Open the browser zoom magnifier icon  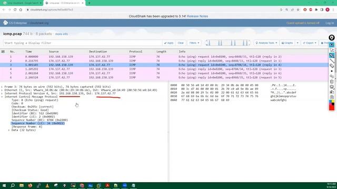pyautogui.click(x=286, y=9)
